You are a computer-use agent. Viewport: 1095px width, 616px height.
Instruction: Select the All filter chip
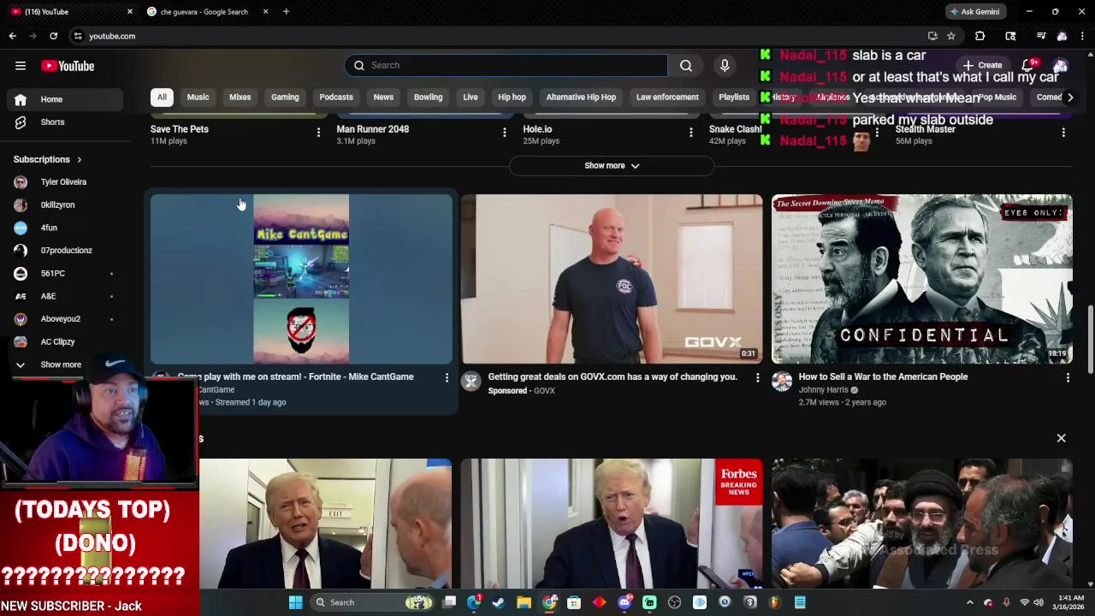coord(162,97)
